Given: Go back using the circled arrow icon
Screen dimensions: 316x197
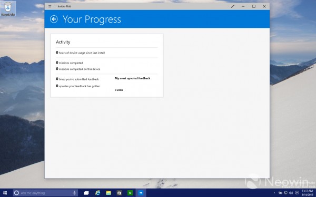Looking at the screenshot, I should (54, 19).
